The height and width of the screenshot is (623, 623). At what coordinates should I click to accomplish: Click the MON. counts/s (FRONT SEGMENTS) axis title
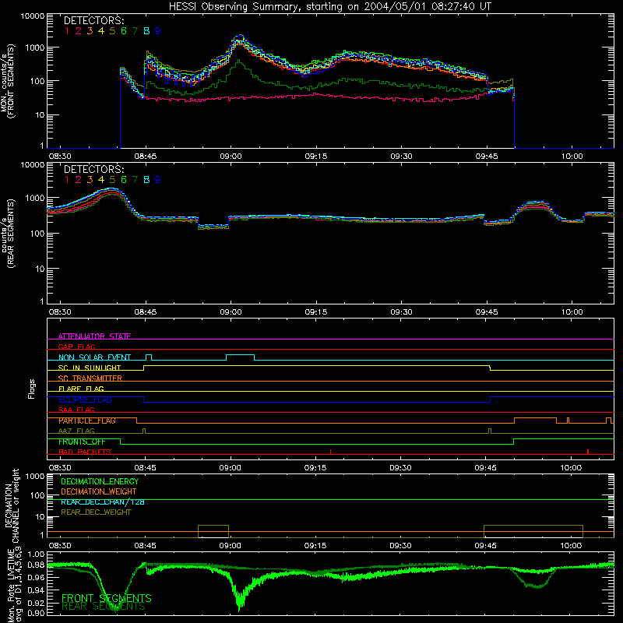[7, 81]
